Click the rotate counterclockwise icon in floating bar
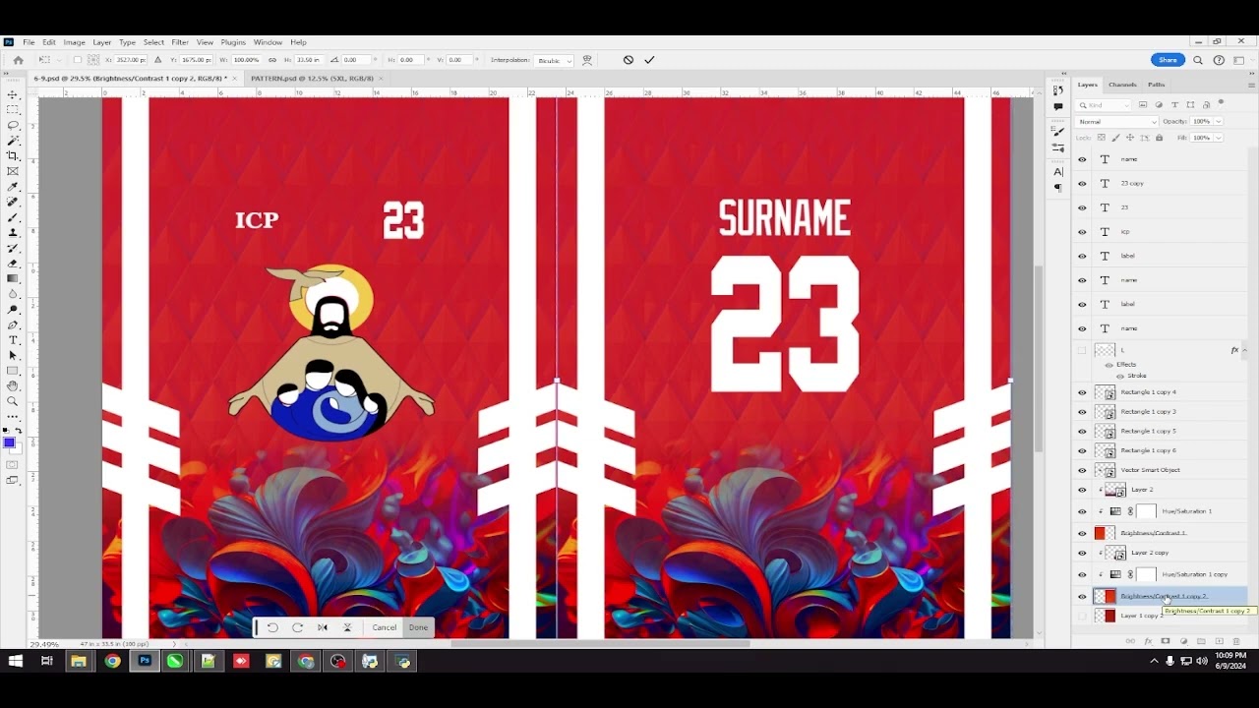Image resolution: width=1259 pixels, height=708 pixels. [272, 627]
